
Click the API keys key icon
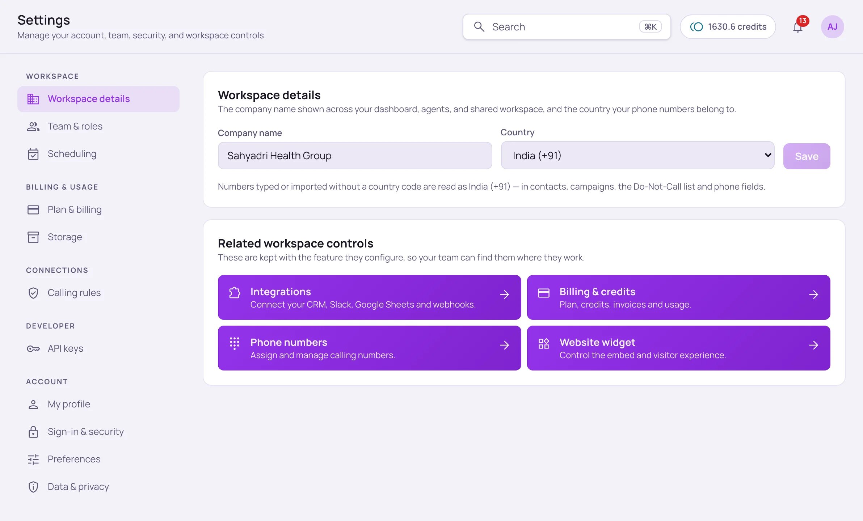pyautogui.click(x=33, y=348)
